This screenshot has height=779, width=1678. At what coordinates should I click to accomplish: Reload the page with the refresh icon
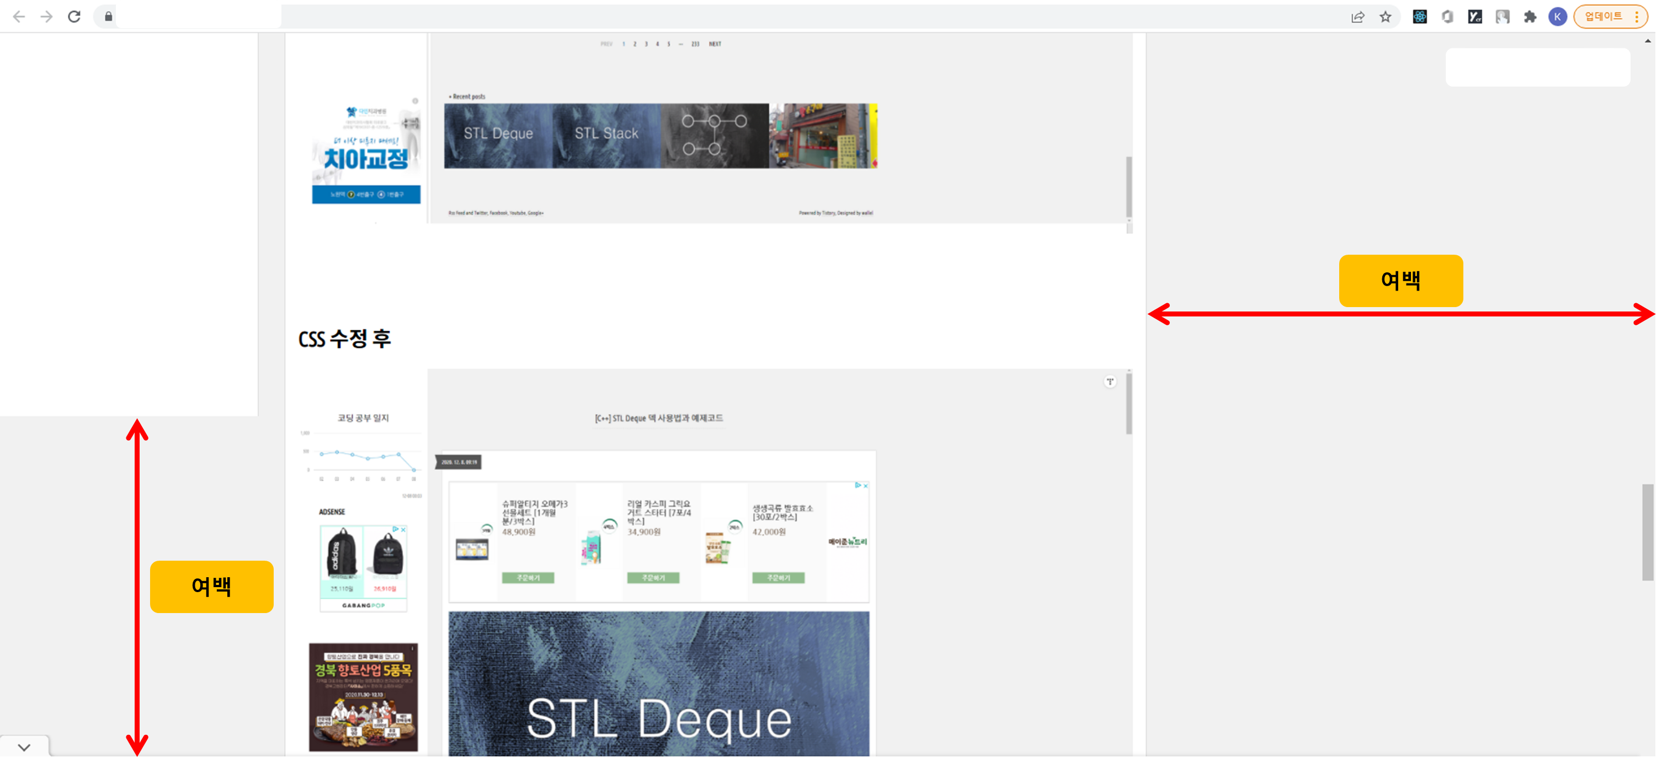click(74, 17)
